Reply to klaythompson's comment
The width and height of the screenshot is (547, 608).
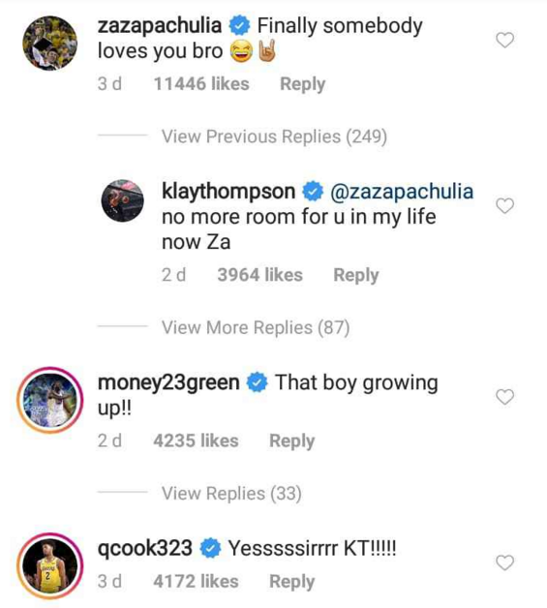pyautogui.click(x=356, y=275)
